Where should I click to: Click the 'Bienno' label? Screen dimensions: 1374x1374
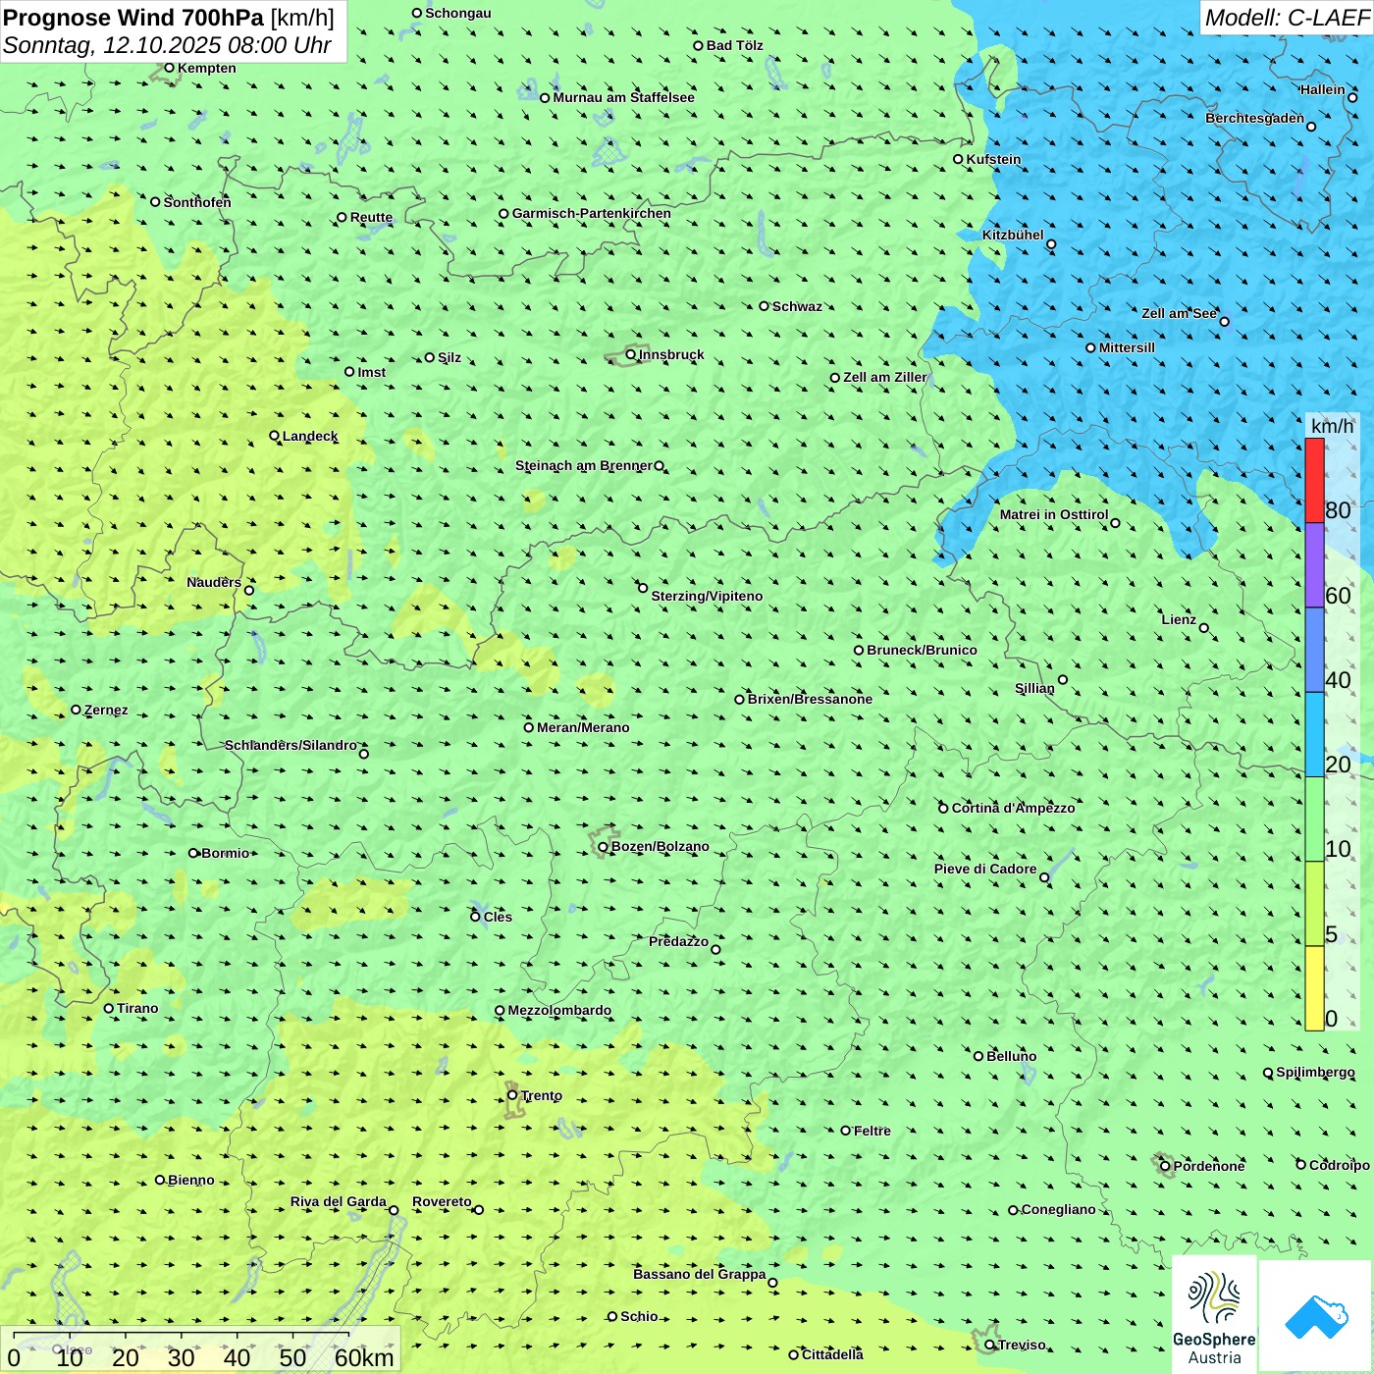pyautogui.click(x=190, y=1180)
